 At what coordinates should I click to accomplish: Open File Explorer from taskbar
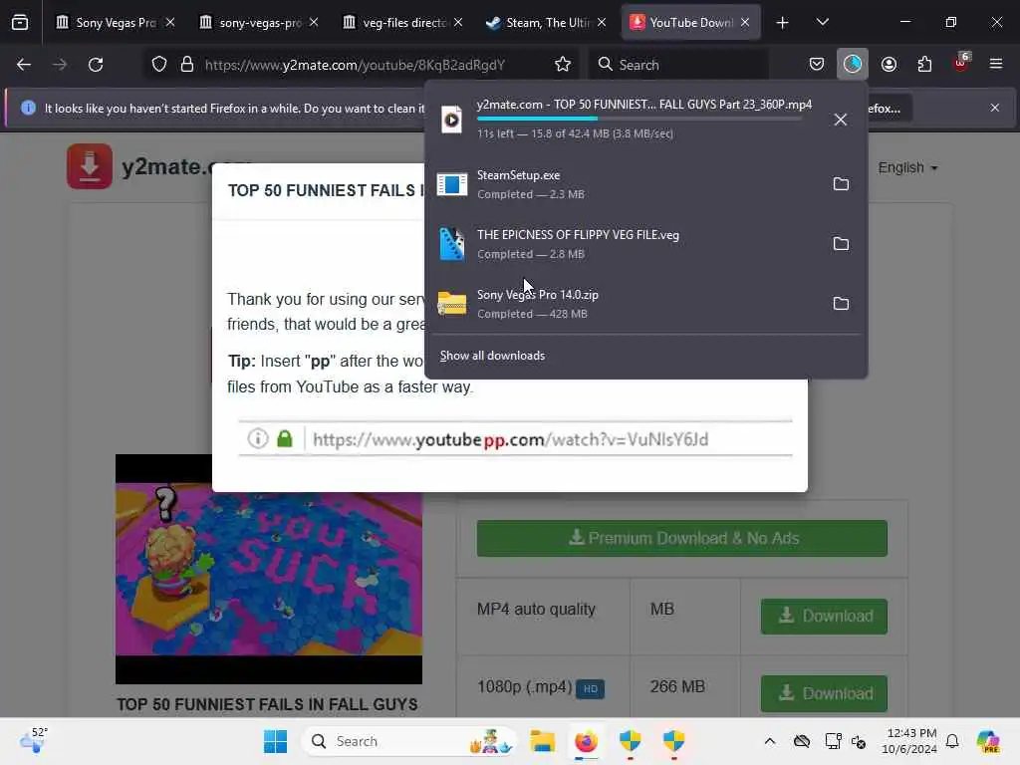tap(542, 741)
